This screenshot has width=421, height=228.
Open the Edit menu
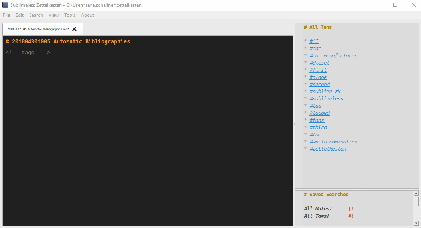point(19,15)
